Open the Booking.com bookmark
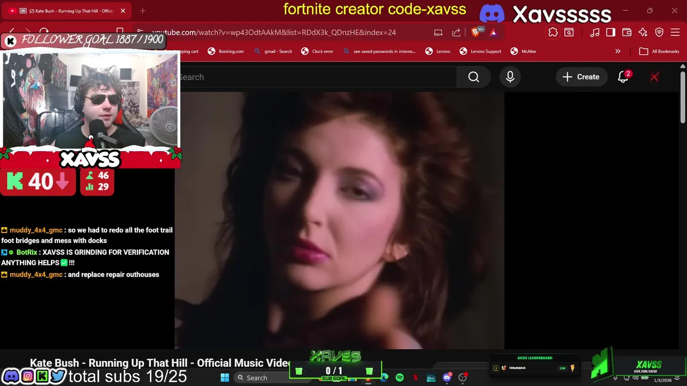 pyautogui.click(x=225, y=51)
